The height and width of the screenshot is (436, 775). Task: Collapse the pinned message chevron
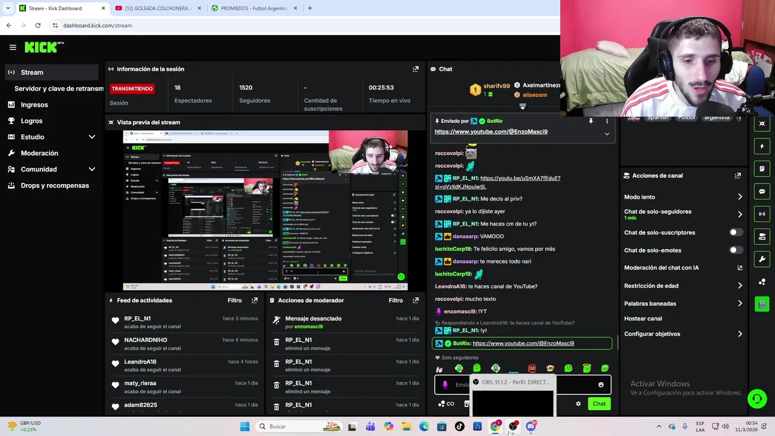pyautogui.click(x=607, y=134)
